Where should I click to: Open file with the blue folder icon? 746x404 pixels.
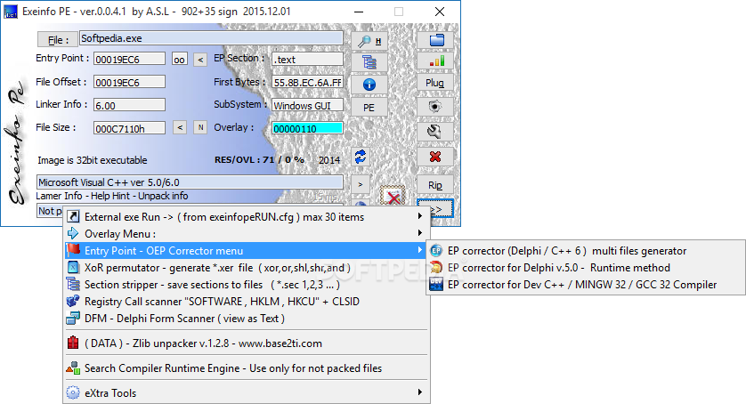[x=435, y=40]
